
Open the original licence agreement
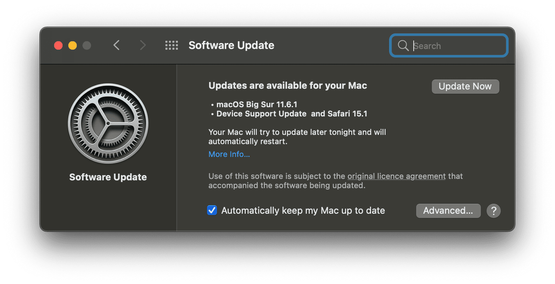(x=396, y=176)
